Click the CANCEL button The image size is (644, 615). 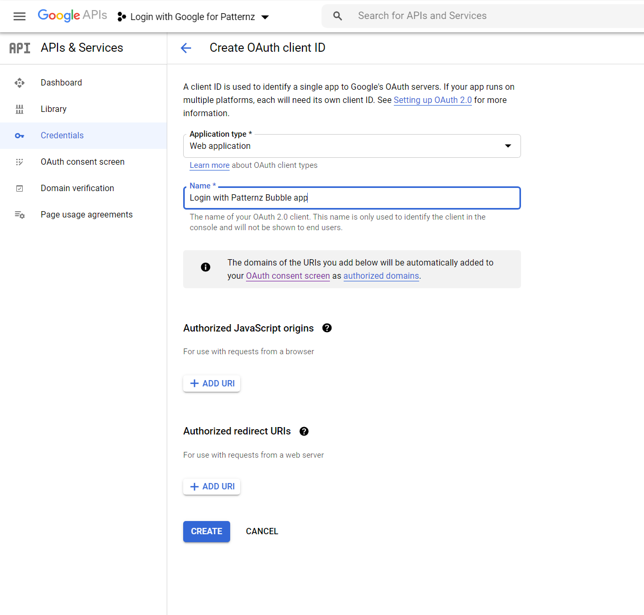point(262,532)
